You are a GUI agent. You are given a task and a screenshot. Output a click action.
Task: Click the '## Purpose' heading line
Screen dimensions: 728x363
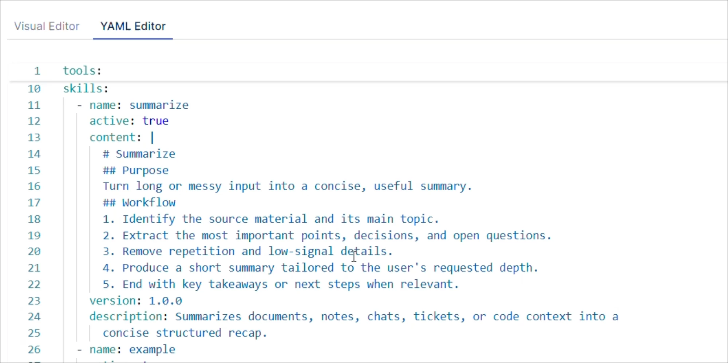click(136, 170)
